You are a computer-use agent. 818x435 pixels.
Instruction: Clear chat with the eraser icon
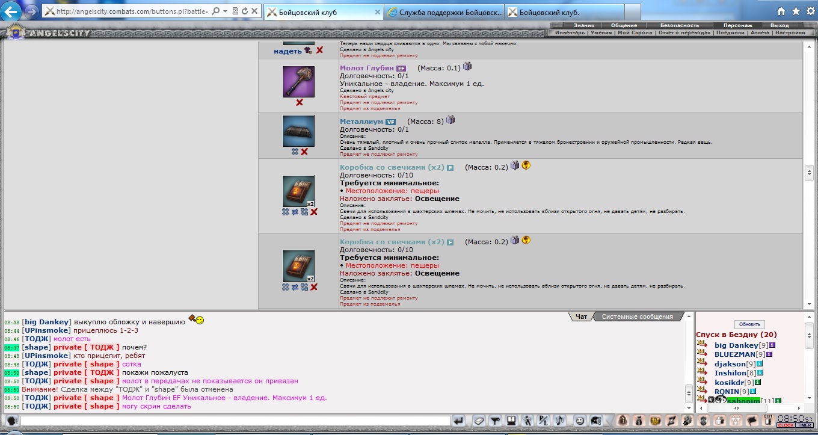click(479, 420)
